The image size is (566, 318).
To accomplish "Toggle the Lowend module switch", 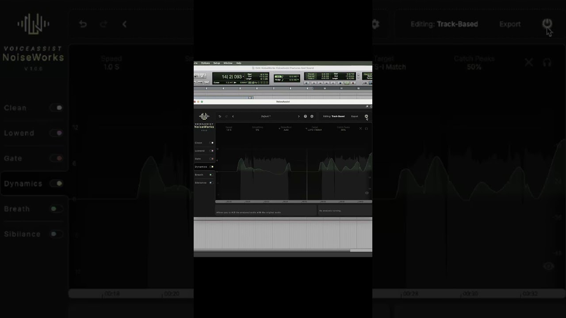I will (211, 151).
